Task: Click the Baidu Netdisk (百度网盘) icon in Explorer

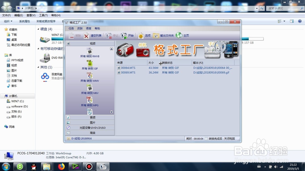Action: [x=45, y=76]
